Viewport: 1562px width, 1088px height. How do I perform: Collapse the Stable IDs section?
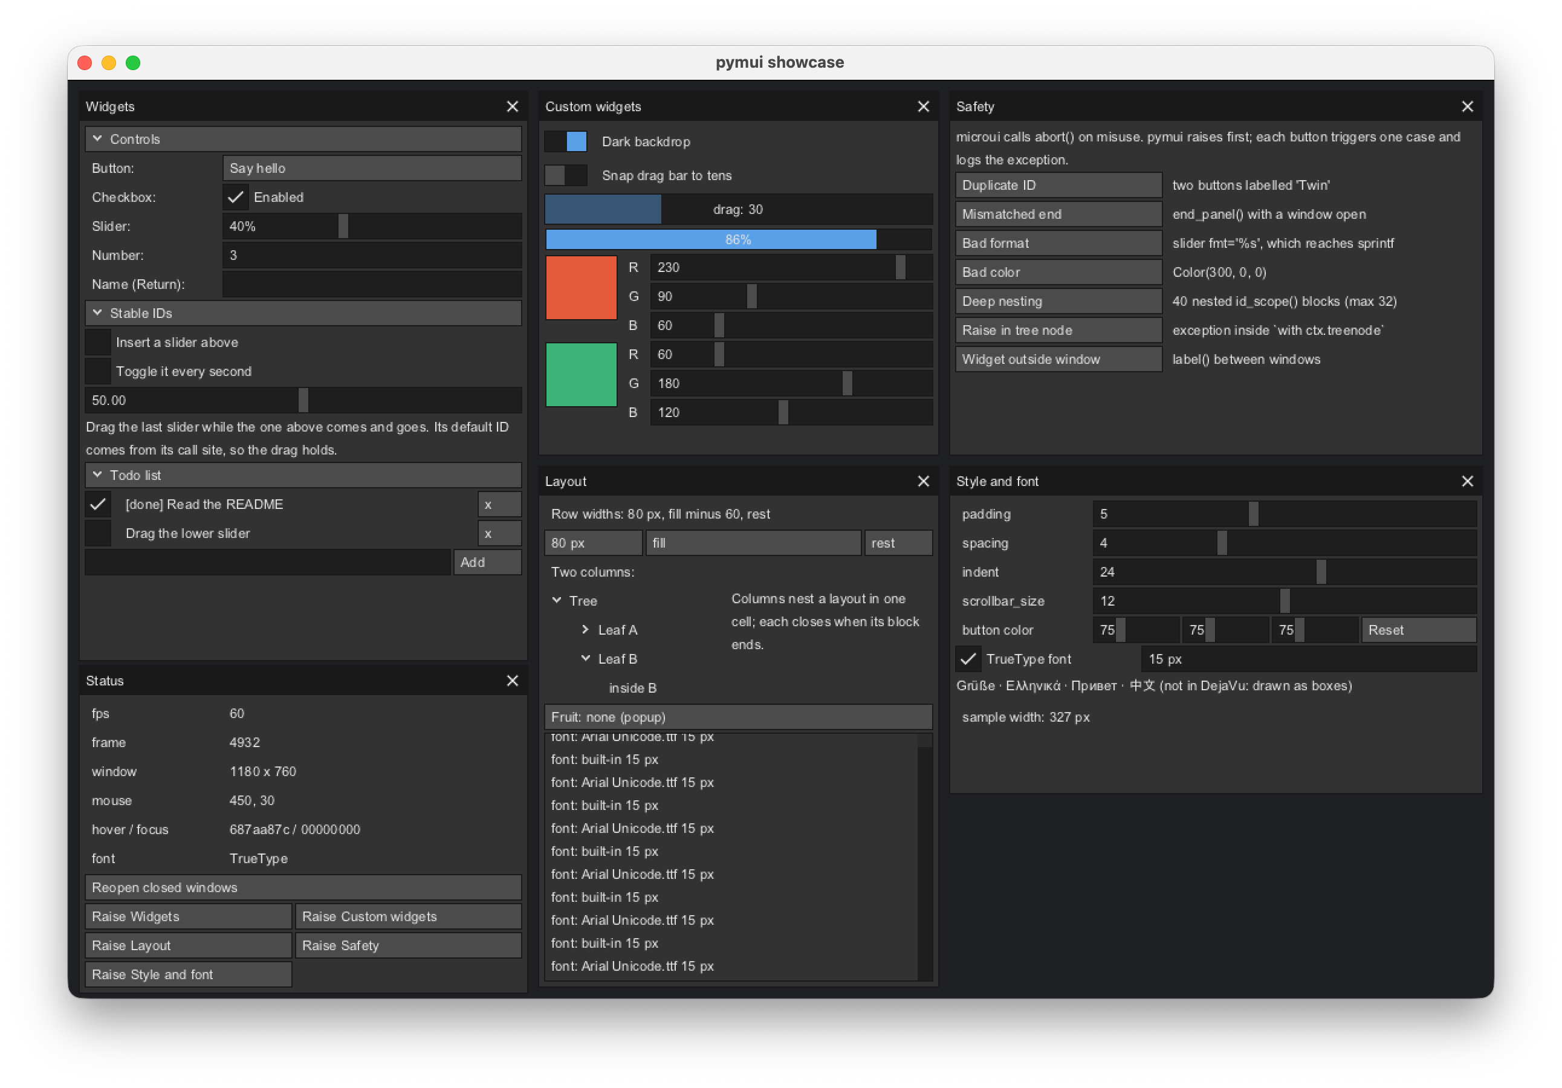[303, 314]
